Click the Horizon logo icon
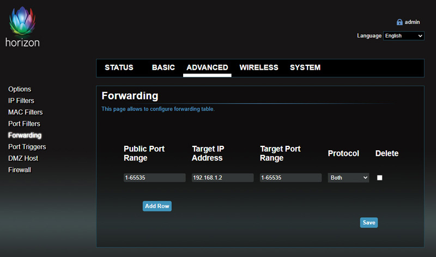The image size is (436, 257). (x=22, y=22)
